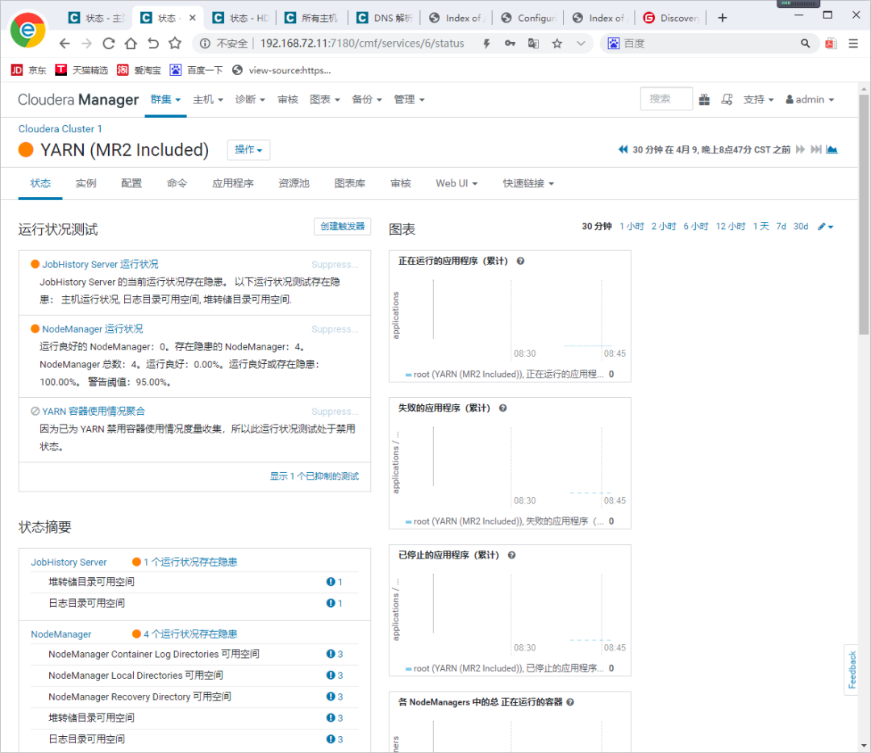Viewport: 871px width, 753px height.
Task: Click the undo-close restore arrow icon
Action: [x=153, y=44]
